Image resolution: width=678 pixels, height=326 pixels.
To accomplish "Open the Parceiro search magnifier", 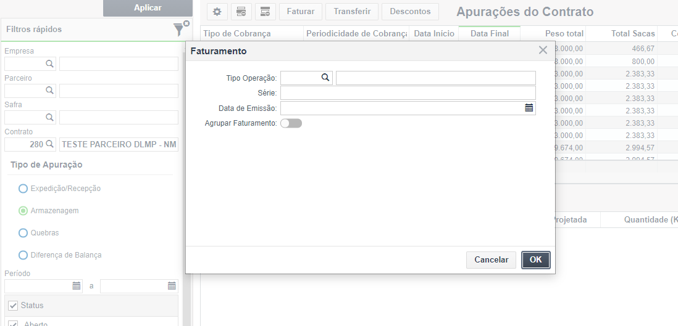I will point(50,91).
